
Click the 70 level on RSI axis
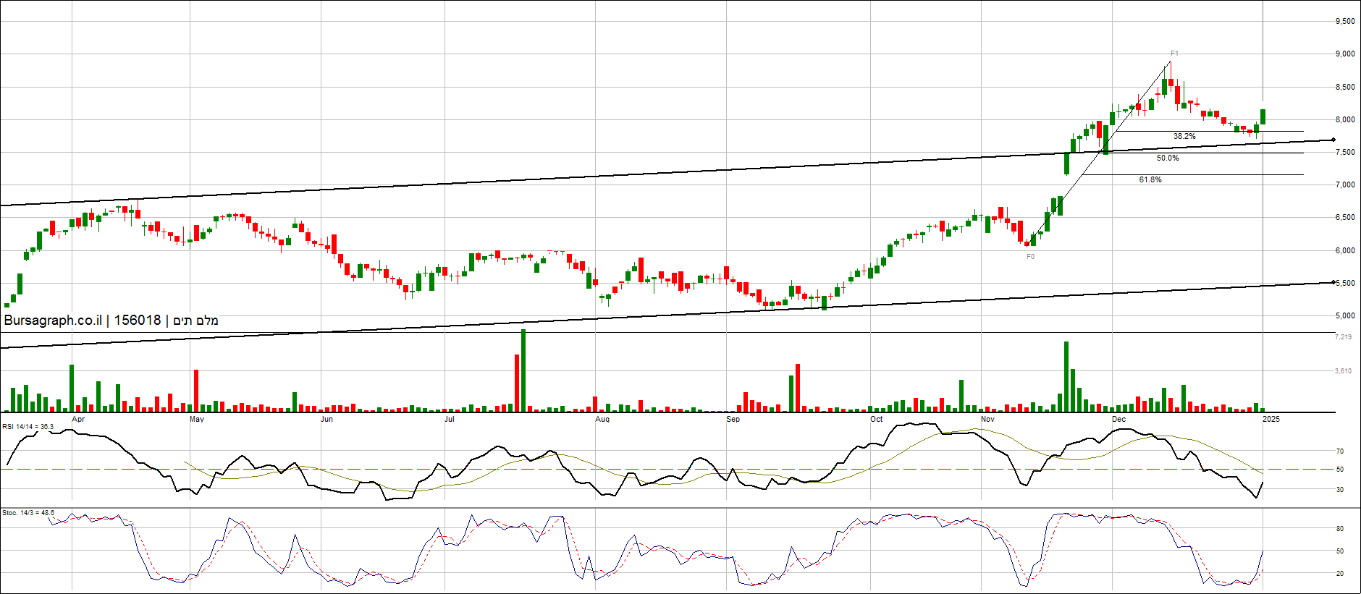(1340, 451)
